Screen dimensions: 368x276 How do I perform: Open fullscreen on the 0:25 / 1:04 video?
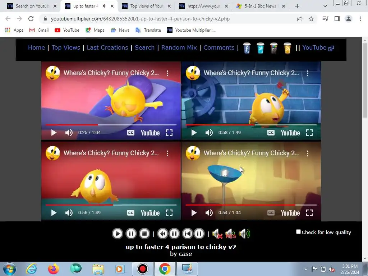(169, 133)
